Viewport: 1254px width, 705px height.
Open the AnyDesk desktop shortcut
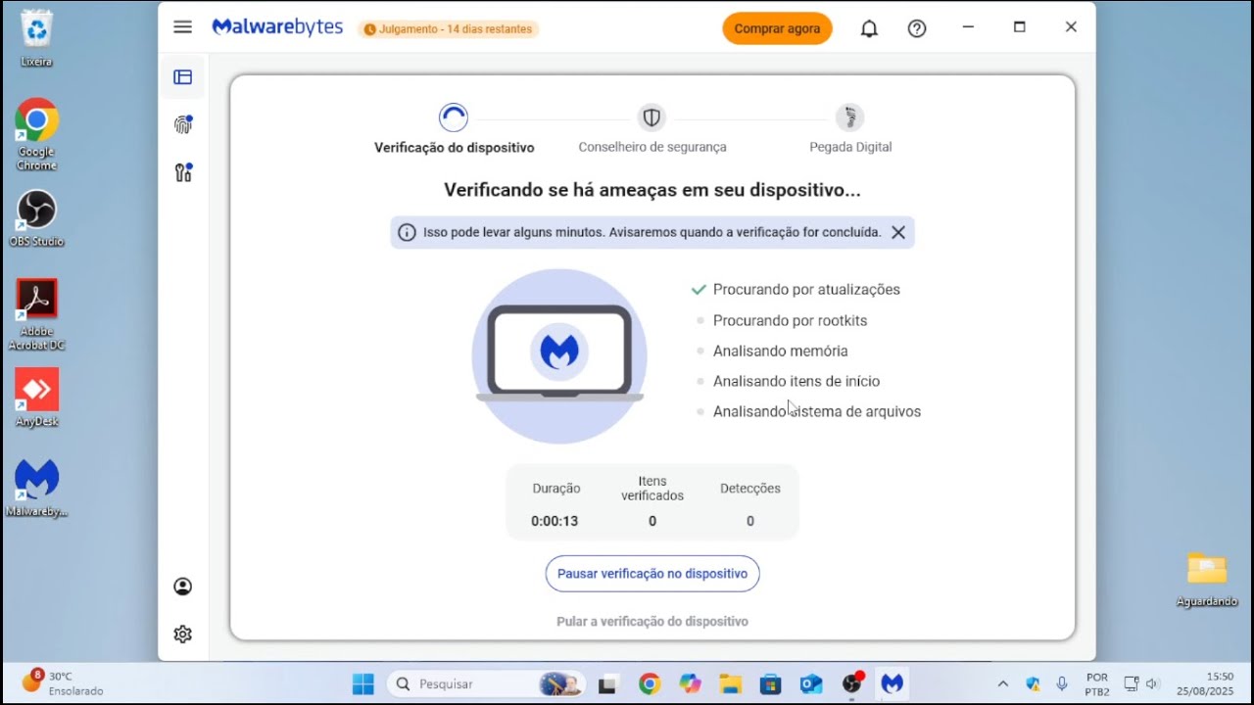(x=36, y=398)
